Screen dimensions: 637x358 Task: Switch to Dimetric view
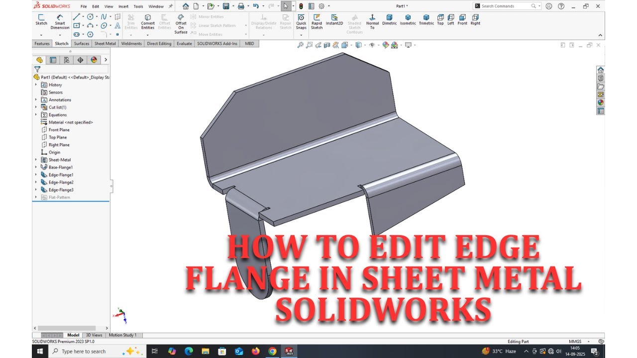tap(389, 20)
